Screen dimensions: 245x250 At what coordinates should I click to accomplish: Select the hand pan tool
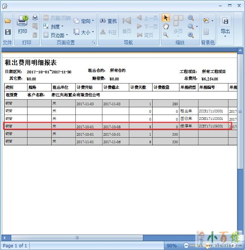coord(166,26)
